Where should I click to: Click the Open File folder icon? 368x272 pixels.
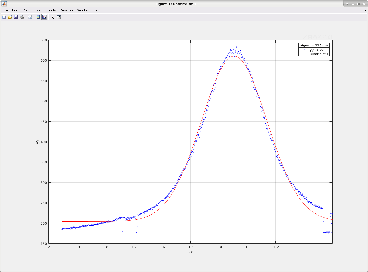pos(10,17)
